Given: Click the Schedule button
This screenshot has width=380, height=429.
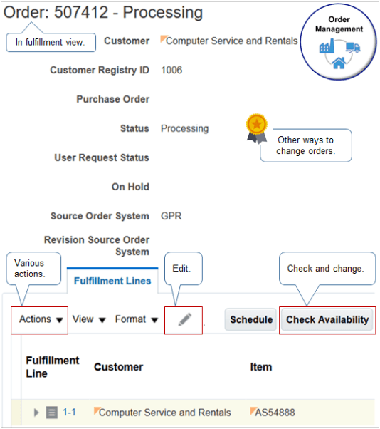Looking at the screenshot, I should click(251, 319).
